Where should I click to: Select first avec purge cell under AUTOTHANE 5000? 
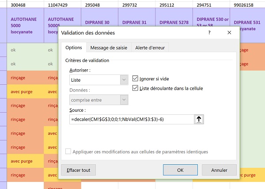25,91
